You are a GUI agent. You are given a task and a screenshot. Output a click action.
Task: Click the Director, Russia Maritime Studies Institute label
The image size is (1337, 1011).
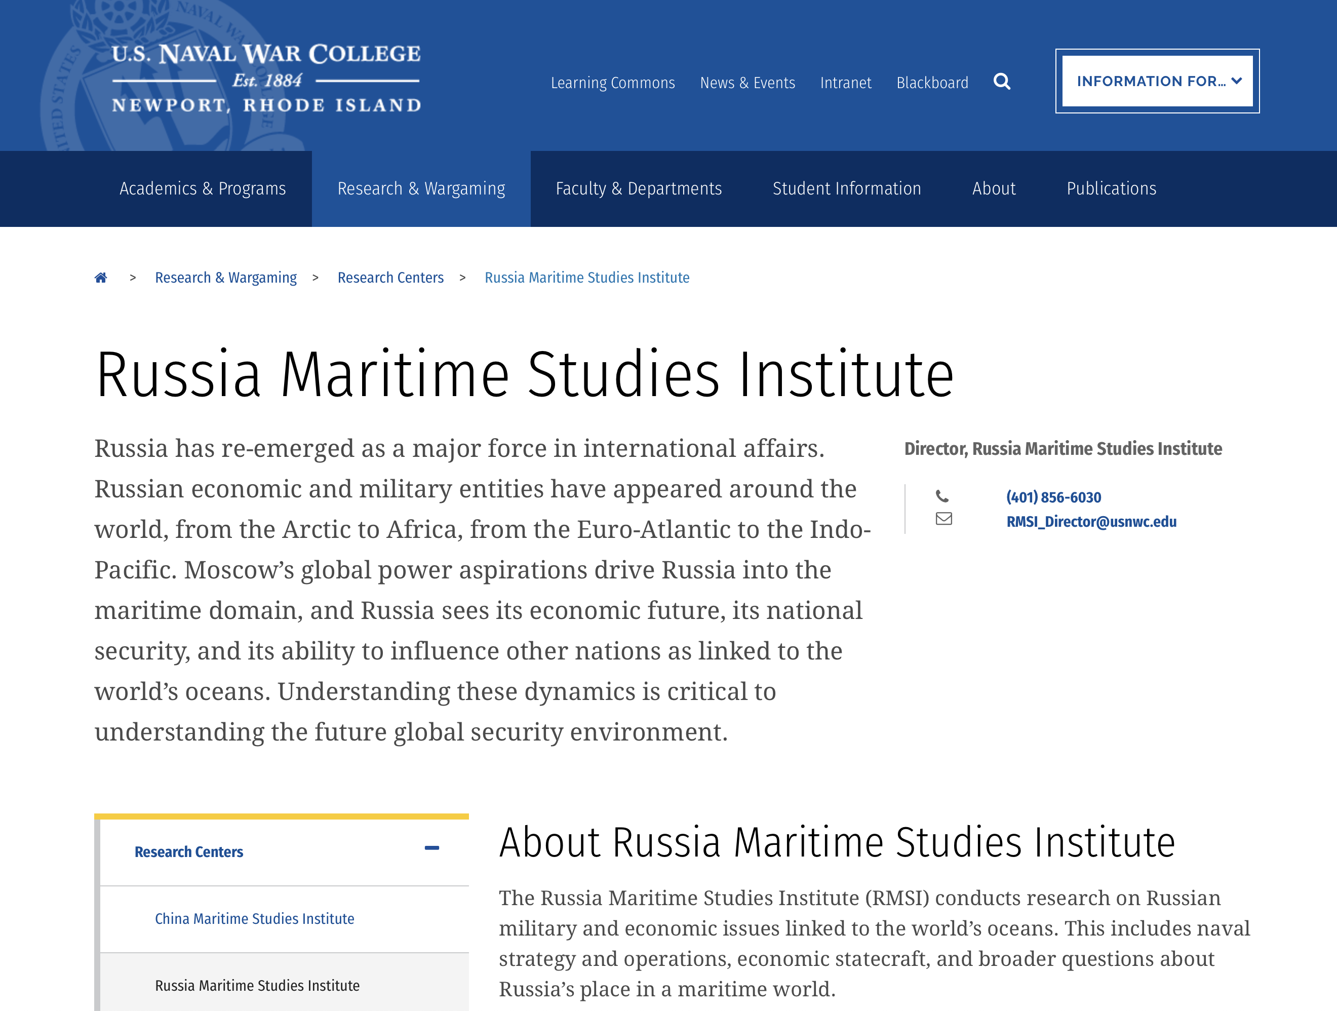point(1063,449)
